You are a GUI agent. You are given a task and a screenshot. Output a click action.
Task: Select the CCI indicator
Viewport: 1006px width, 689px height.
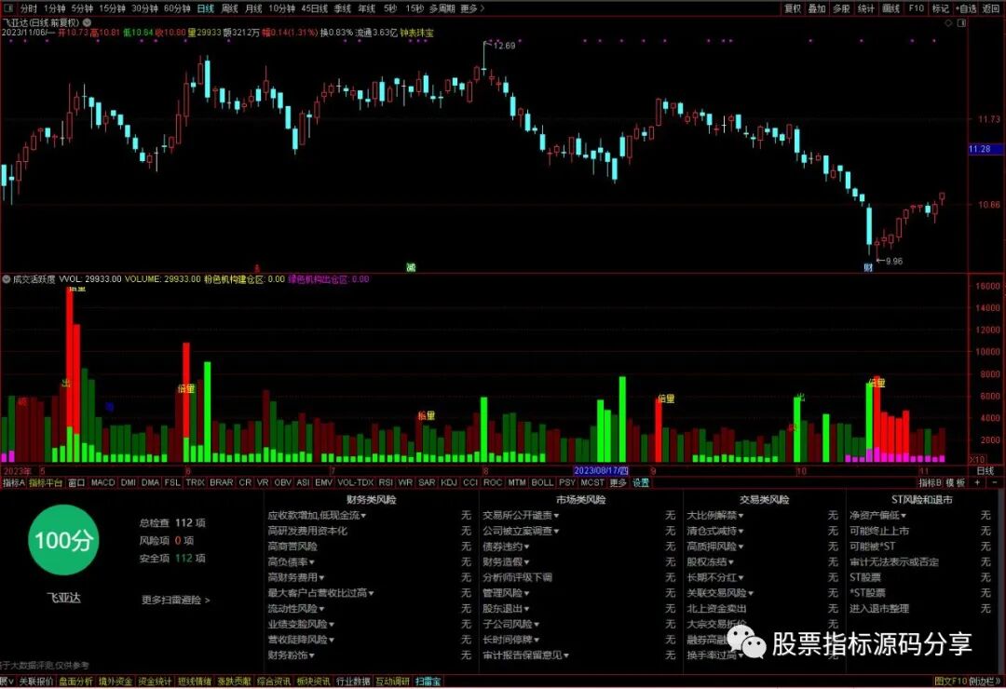click(470, 482)
